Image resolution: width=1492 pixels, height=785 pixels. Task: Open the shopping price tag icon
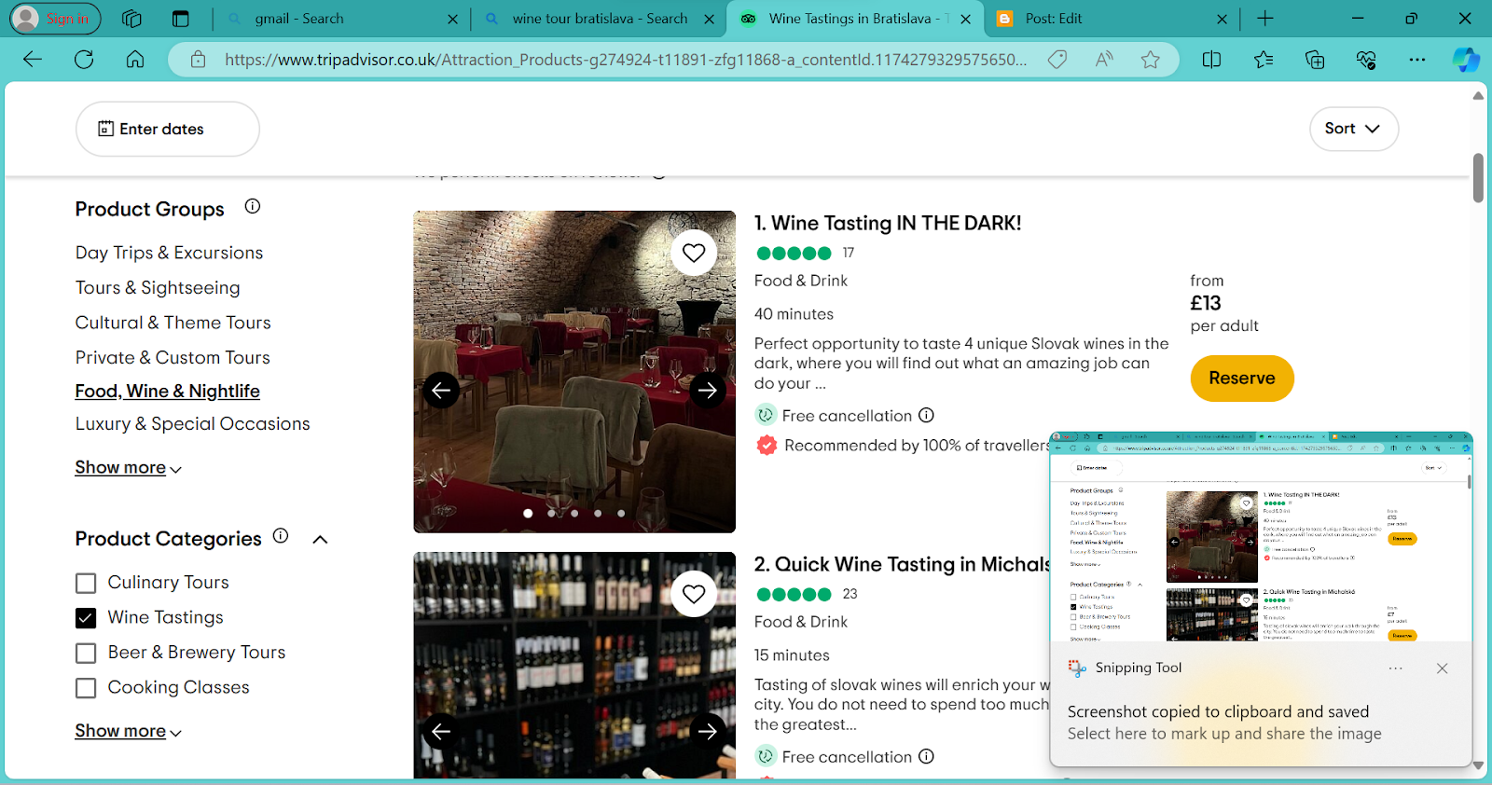click(1057, 60)
